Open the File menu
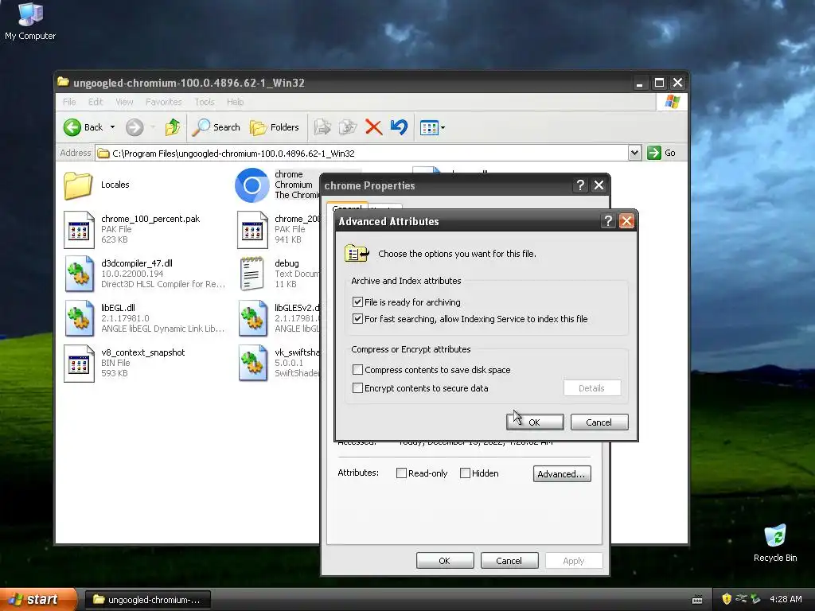 [x=69, y=102]
